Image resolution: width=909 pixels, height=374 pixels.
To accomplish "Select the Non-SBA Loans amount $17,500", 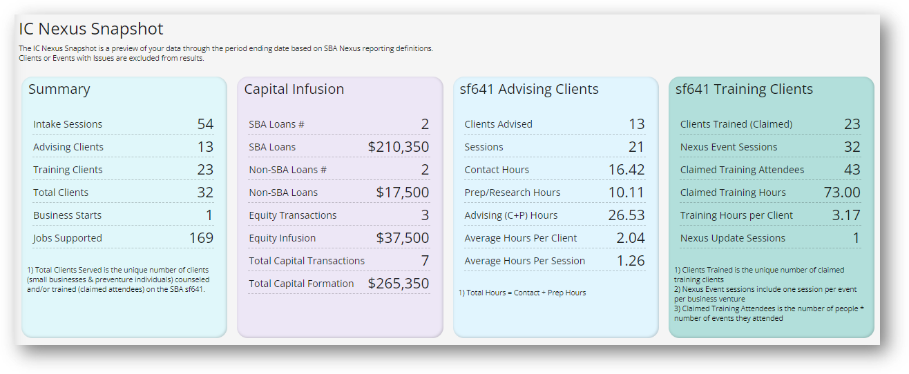I will 403,193.
